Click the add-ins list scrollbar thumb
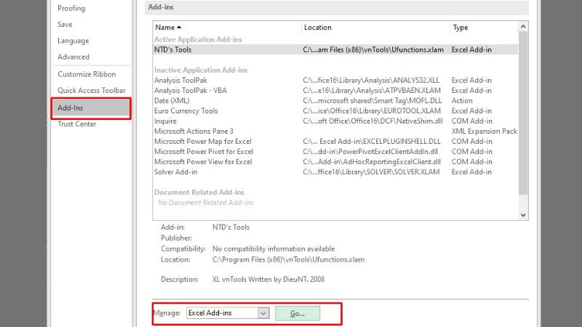Image resolution: width=582 pixels, height=327 pixels. click(x=523, y=113)
